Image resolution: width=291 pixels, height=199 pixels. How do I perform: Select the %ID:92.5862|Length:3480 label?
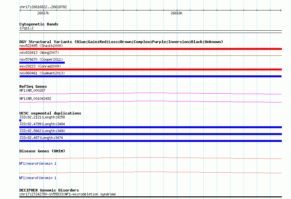pos(42,131)
